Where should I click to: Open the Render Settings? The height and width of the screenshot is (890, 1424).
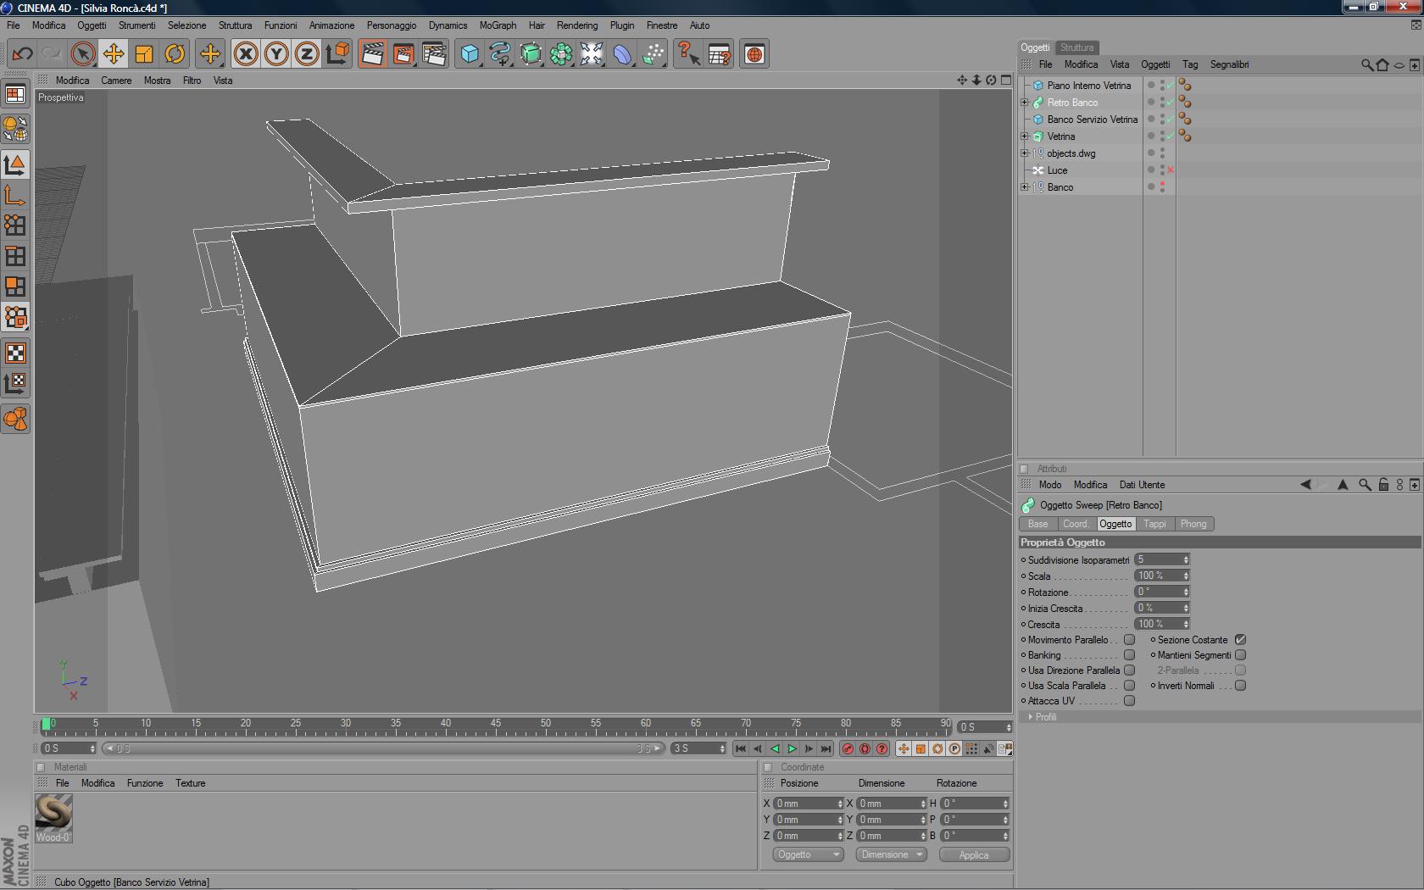(434, 54)
